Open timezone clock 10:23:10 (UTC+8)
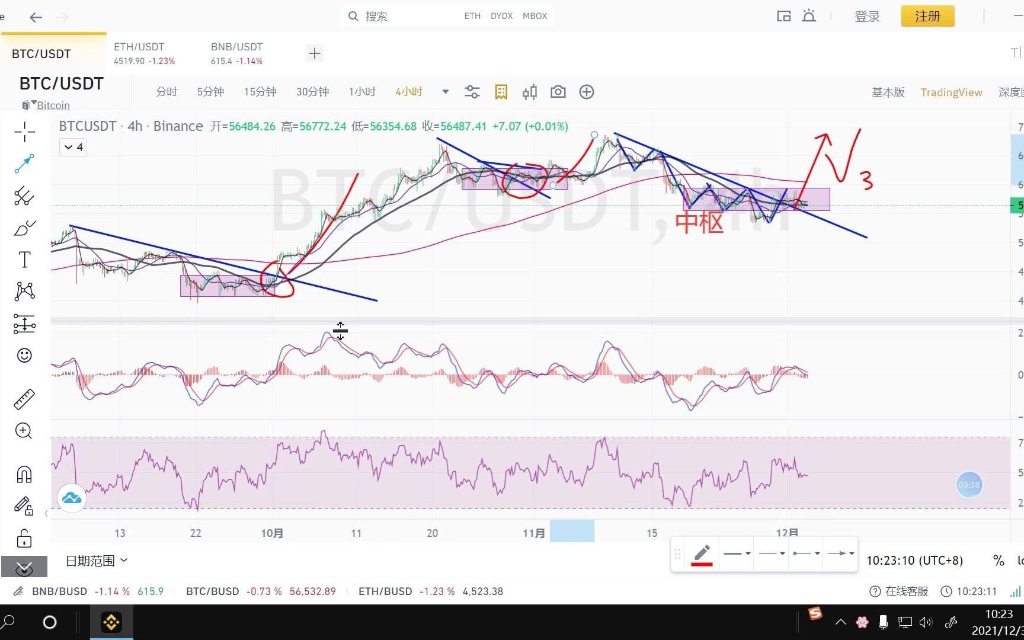Screen dimensions: 1024x640 [914, 561]
